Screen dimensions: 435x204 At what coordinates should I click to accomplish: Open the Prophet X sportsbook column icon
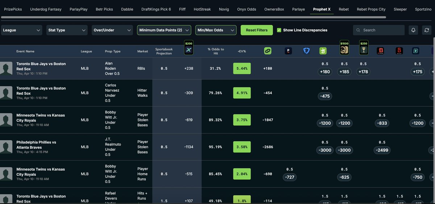[x=188, y=50]
